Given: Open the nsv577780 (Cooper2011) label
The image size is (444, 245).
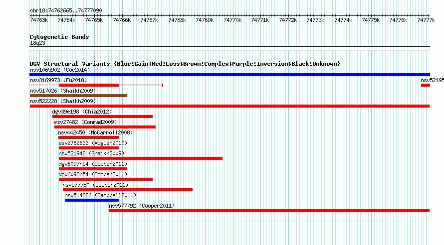Looking at the screenshot, I should [95, 185].
